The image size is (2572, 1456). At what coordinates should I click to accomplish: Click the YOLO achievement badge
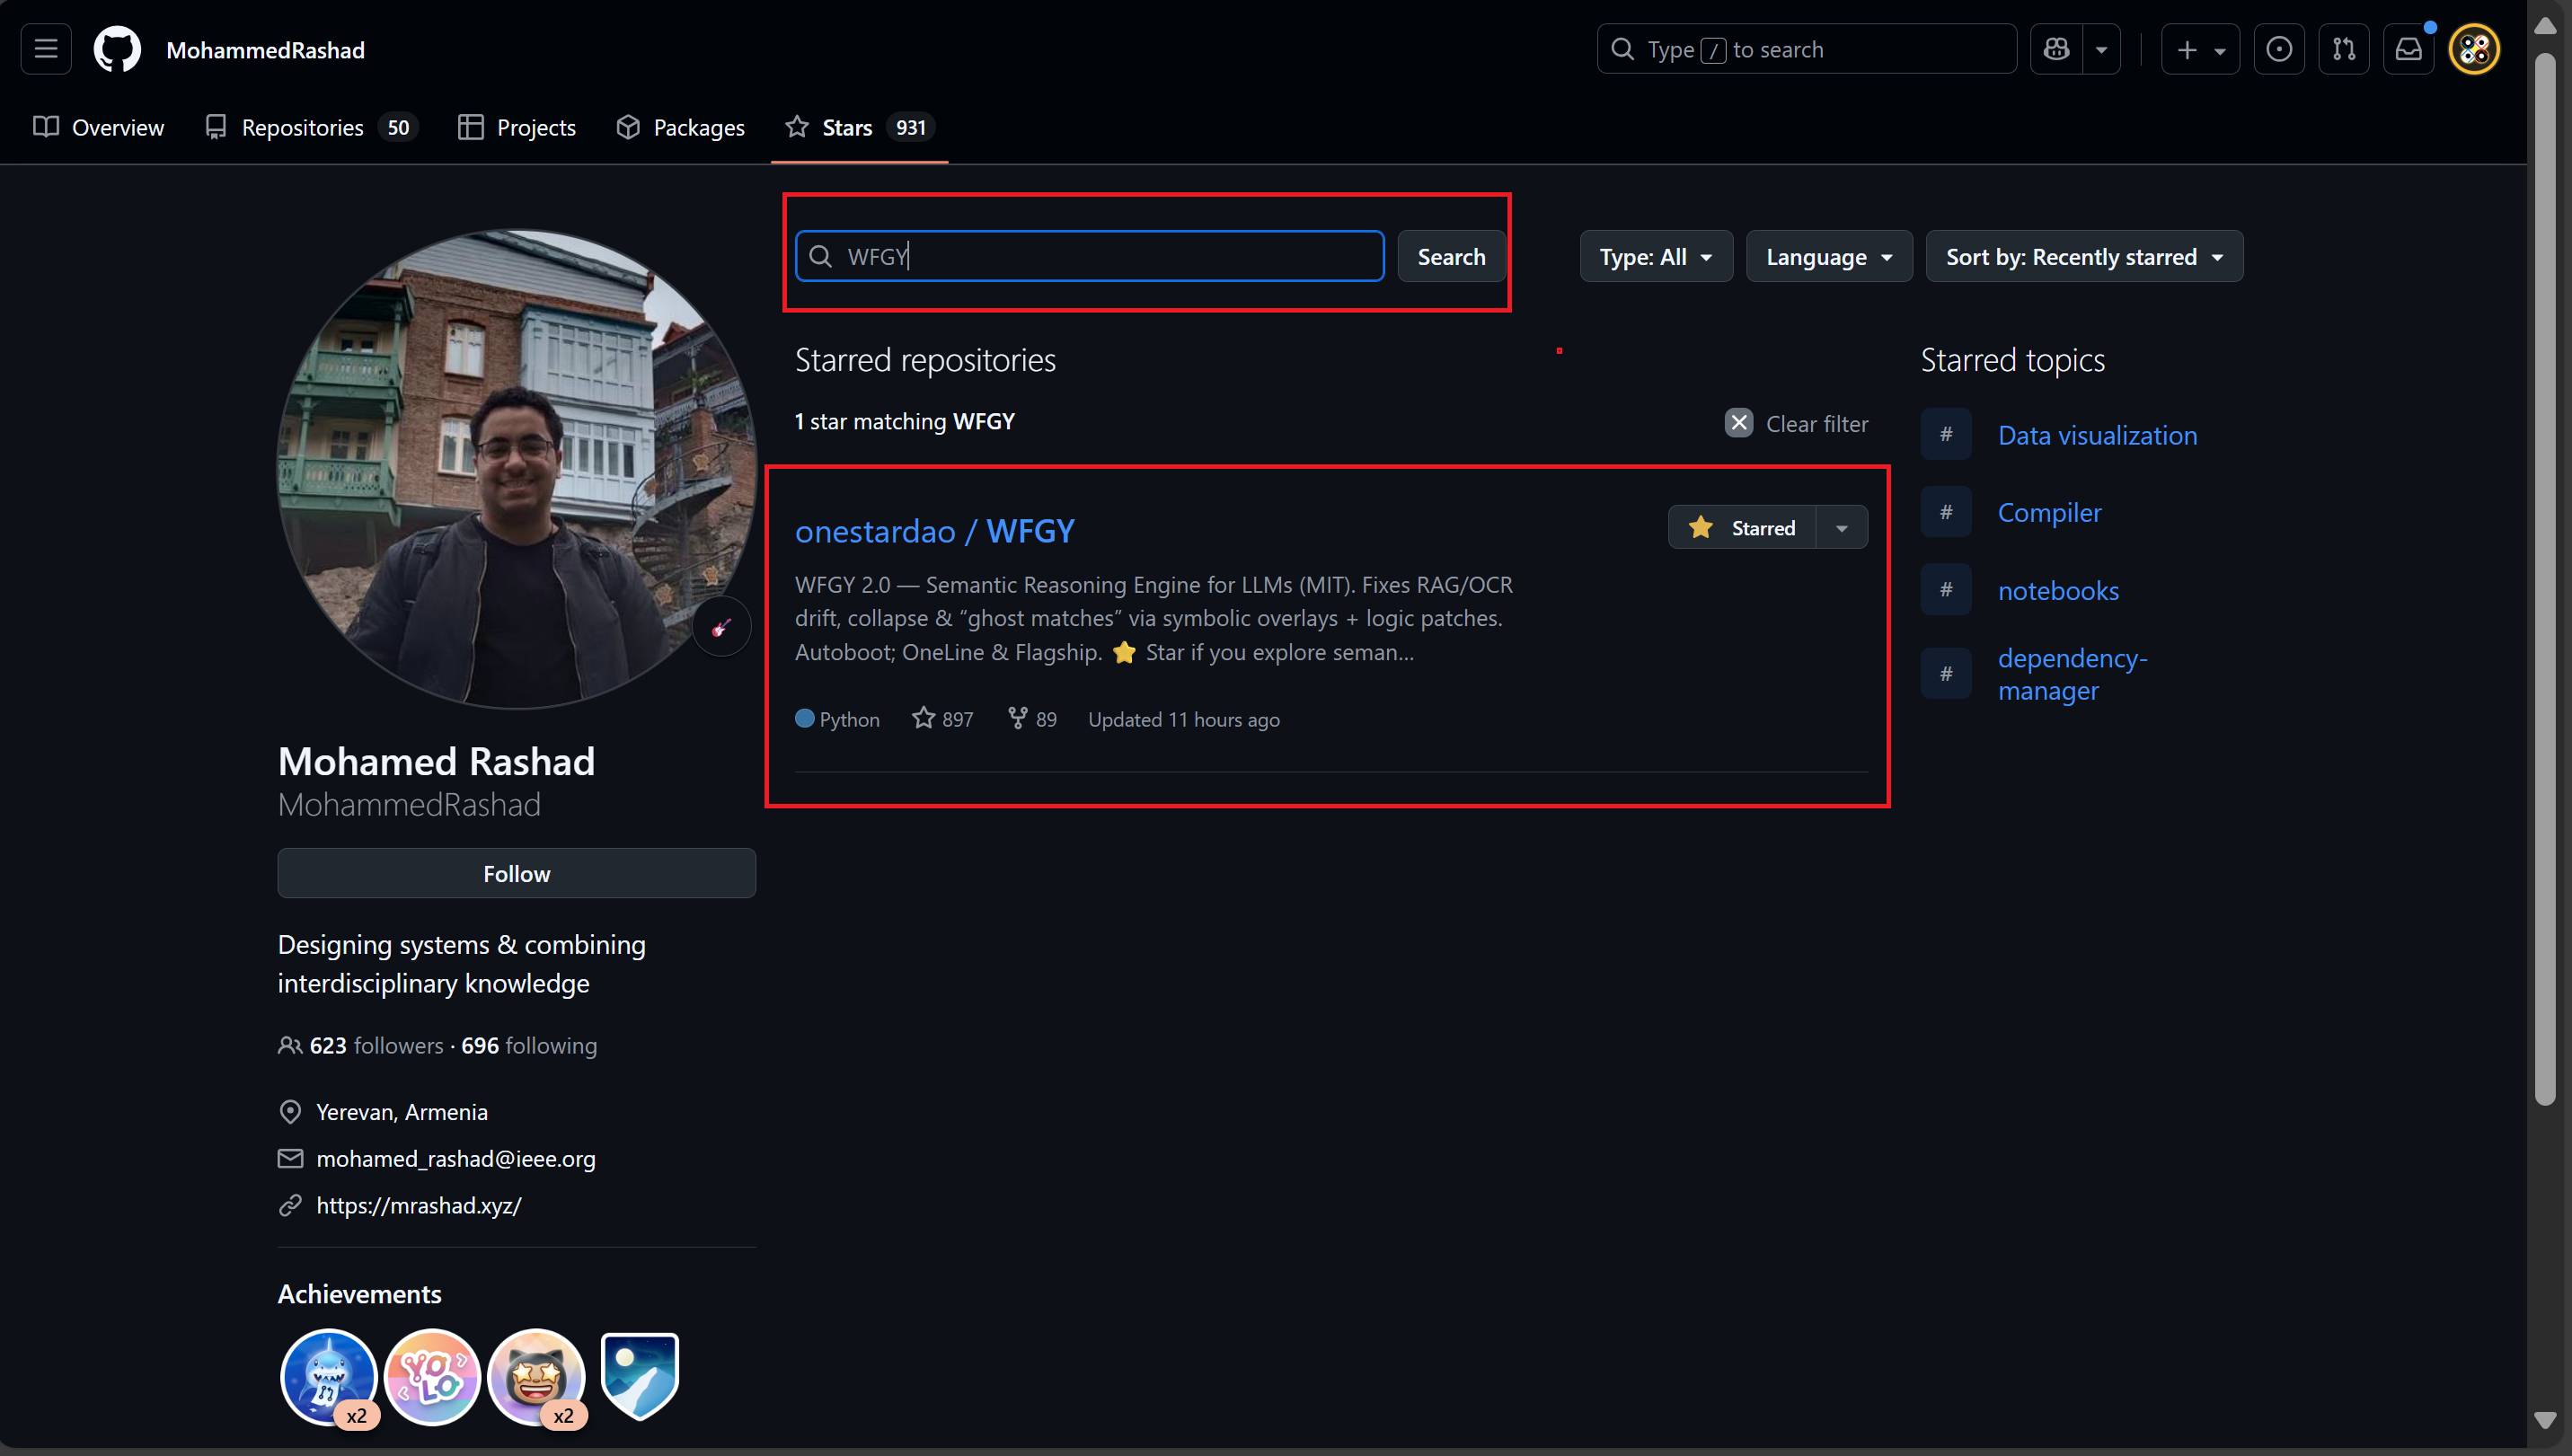432,1377
